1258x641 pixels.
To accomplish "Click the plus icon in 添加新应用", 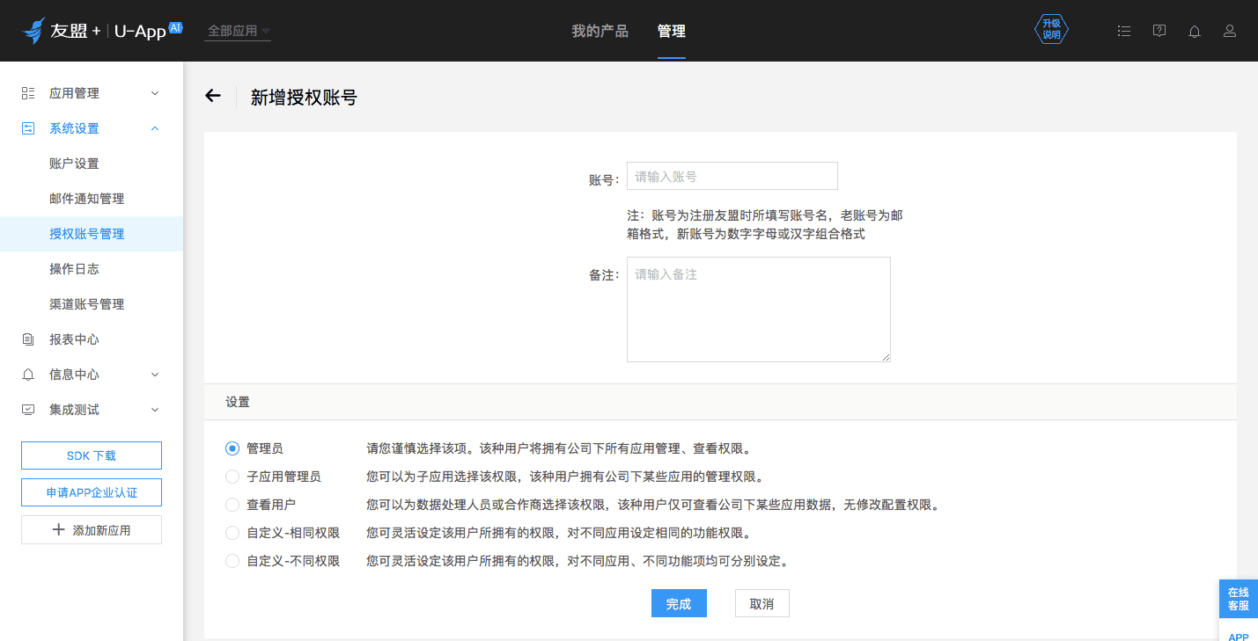I will (59, 530).
